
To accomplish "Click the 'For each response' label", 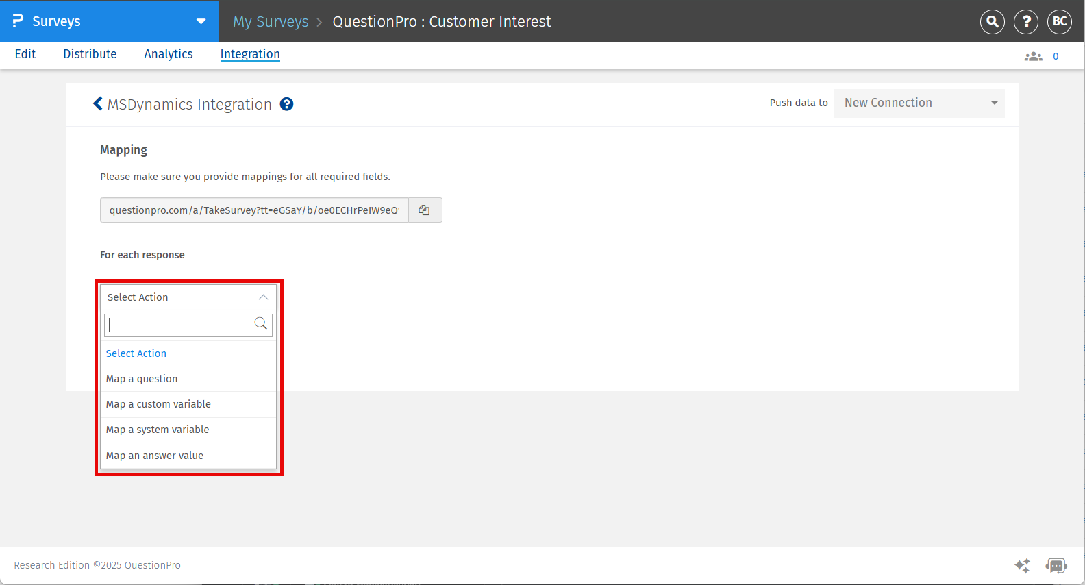I will tap(142, 255).
